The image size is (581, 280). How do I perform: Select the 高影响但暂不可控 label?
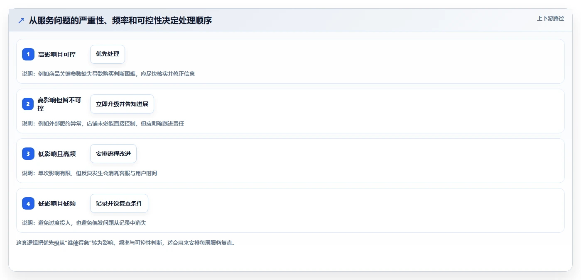click(x=59, y=104)
